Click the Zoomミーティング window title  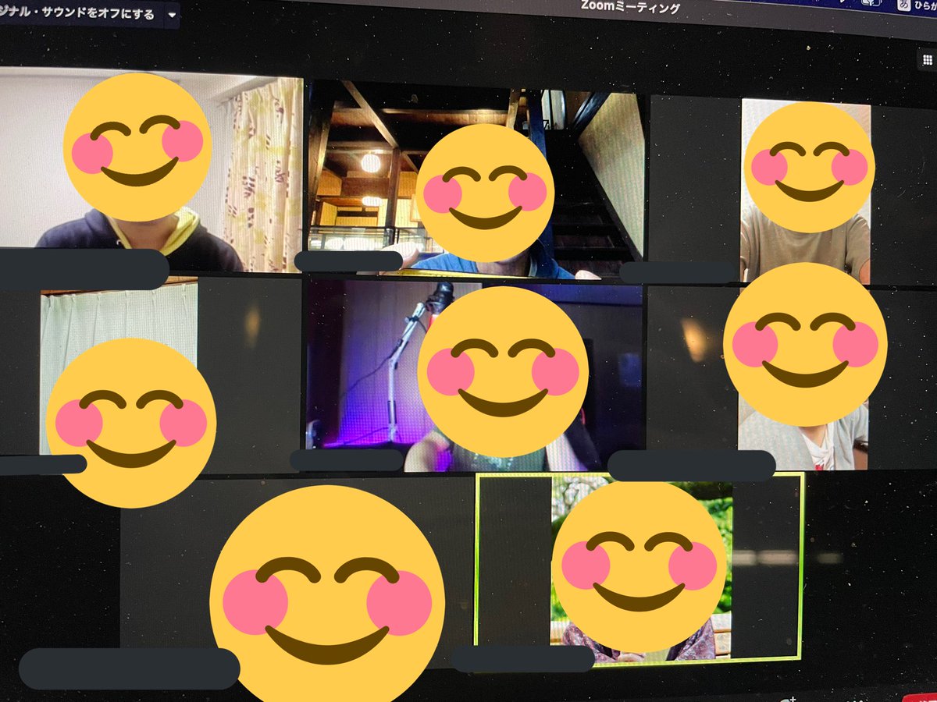(630, 7)
